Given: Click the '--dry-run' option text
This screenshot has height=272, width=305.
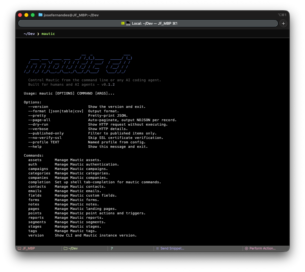Looking at the screenshot, I should [x=38, y=124].
